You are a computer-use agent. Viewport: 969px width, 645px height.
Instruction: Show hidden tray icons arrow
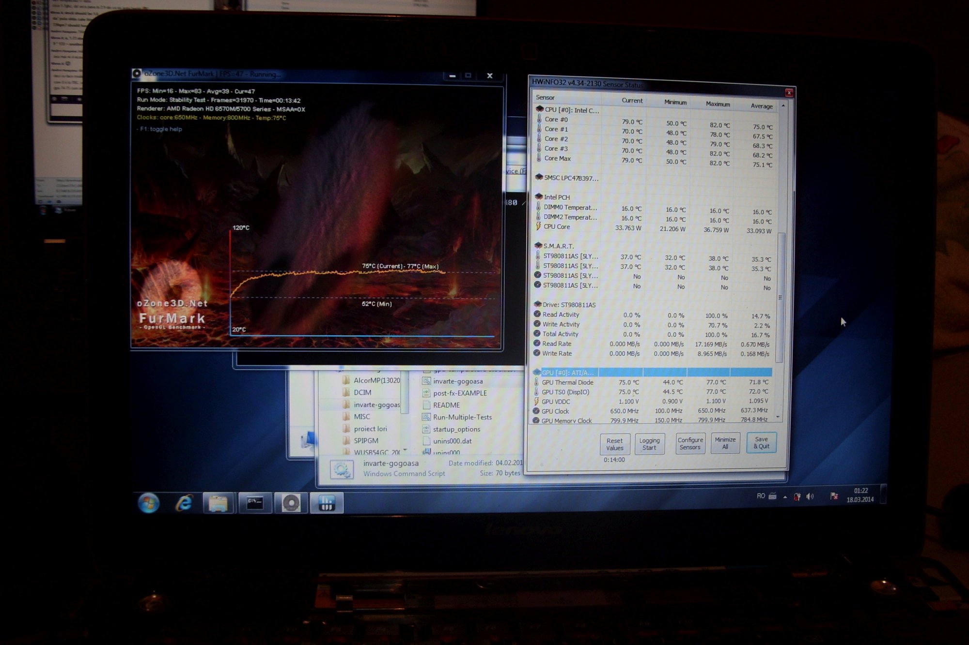click(785, 497)
